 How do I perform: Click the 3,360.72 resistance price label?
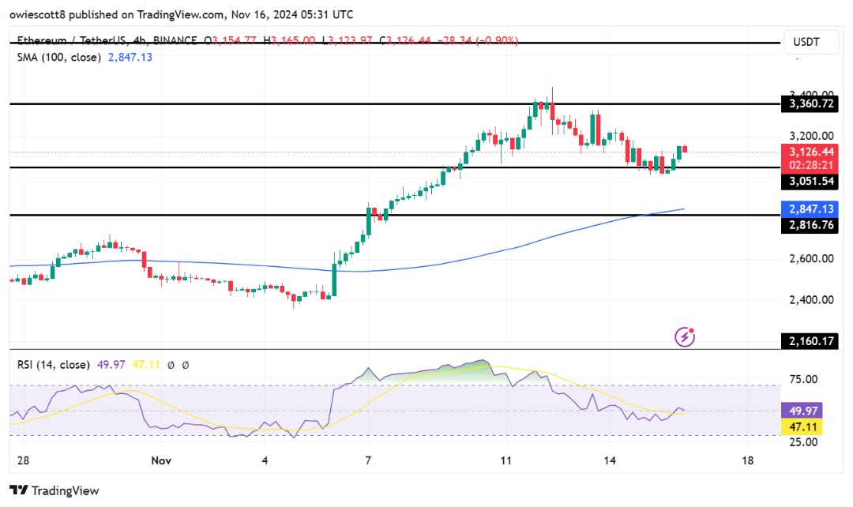pyautogui.click(x=809, y=103)
